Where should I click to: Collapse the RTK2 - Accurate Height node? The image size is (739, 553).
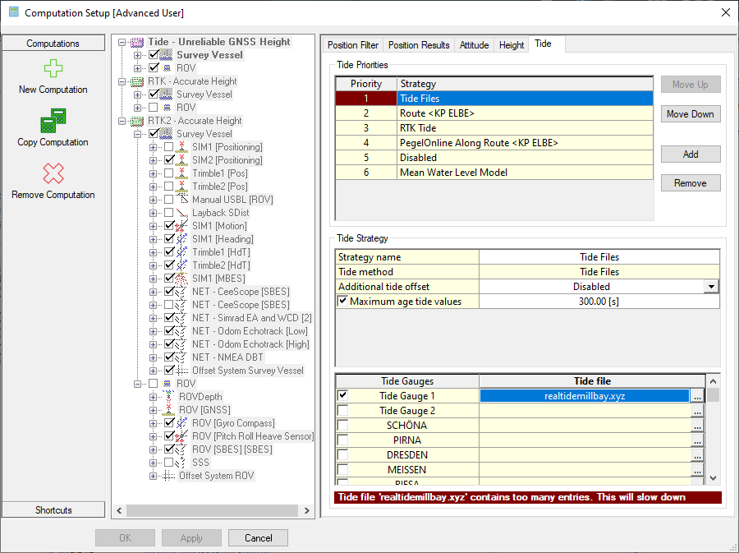pyautogui.click(x=123, y=121)
